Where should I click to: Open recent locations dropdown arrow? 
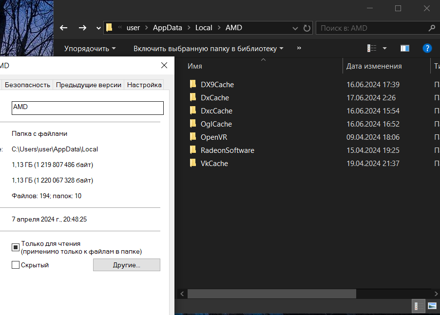click(x=98, y=28)
